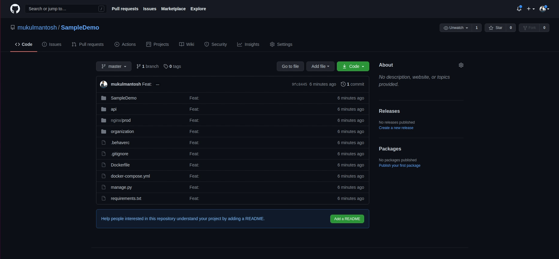Image resolution: width=559 pixels, height=259 pixels.
Task: Open commit hash 9fc8445
Action: pos(299,84)
